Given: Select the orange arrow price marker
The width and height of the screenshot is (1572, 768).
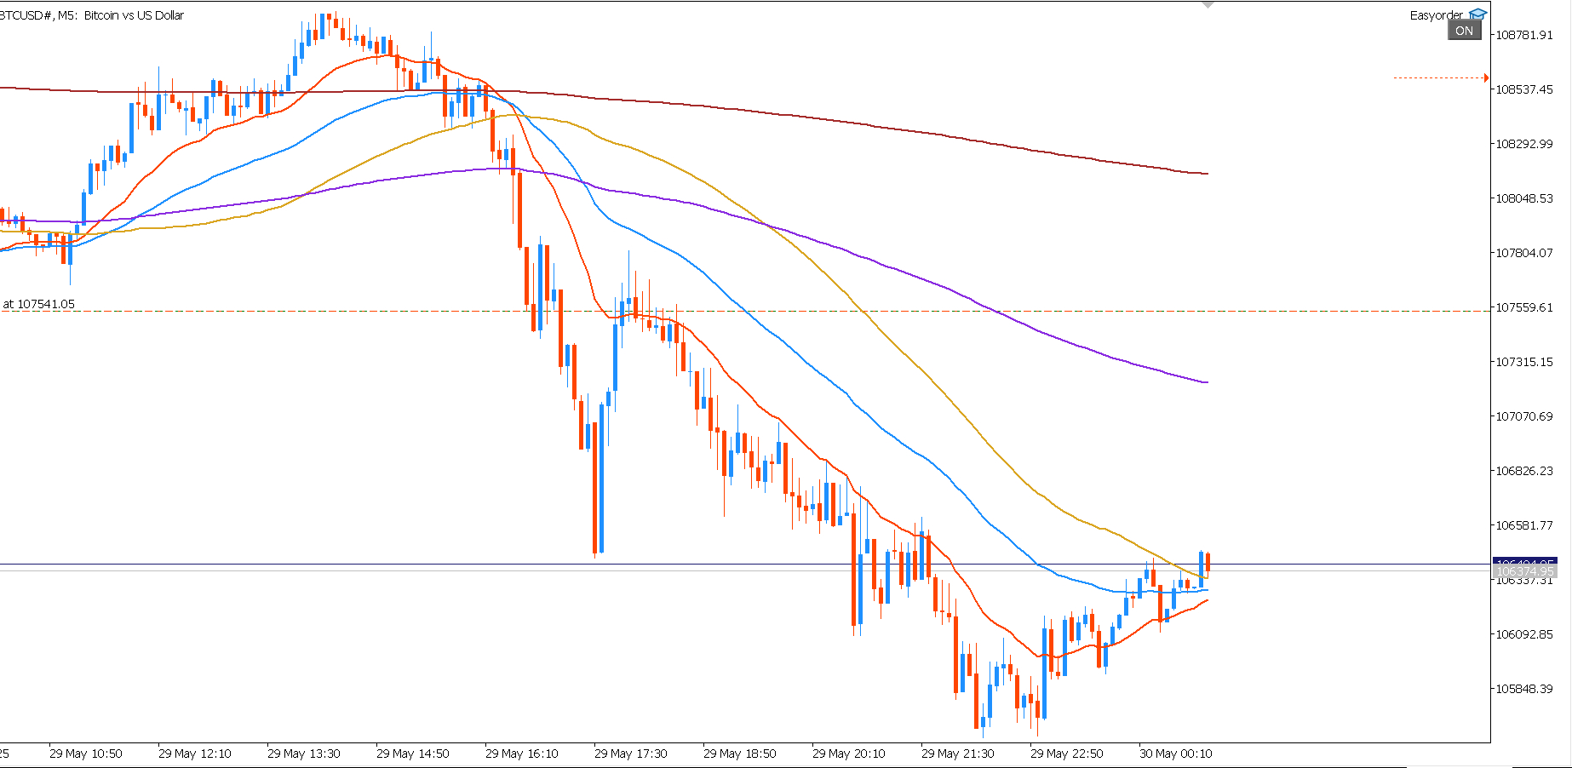Looking at the screenshot, I should 1486,78.
